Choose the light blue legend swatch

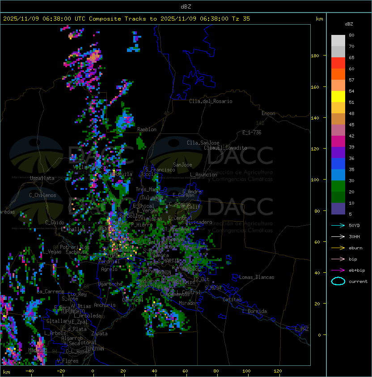click(x=338, y=175)
